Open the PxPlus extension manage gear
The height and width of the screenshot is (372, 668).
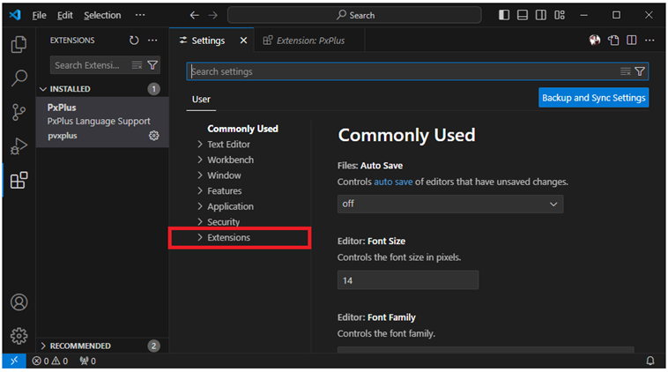154,136
